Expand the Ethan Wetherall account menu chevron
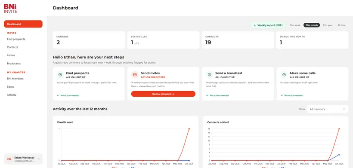 click(x=39, y=159)
